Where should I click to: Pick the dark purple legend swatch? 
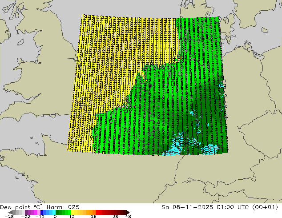point(26,212)
